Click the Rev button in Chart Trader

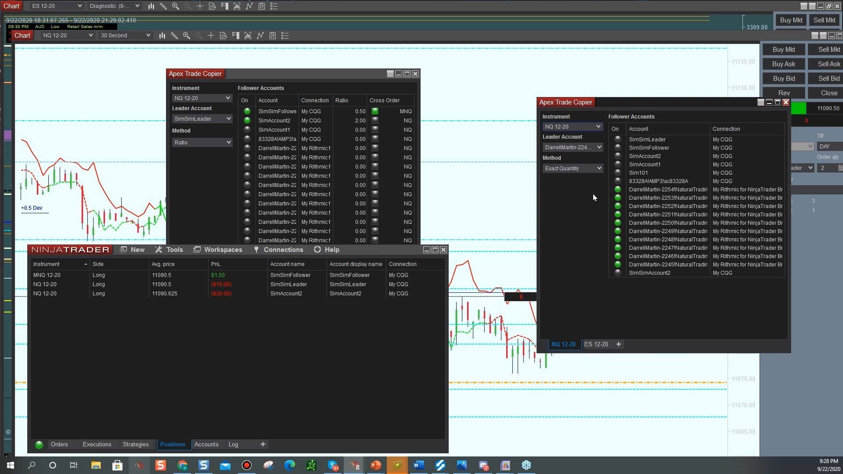[784, 93]
